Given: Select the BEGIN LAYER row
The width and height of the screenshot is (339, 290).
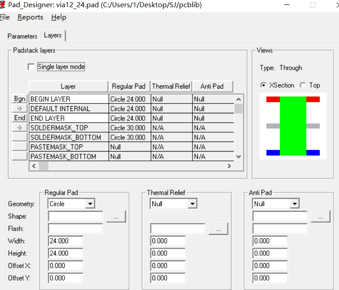Looking at the screenshot, I should (131, 99).
